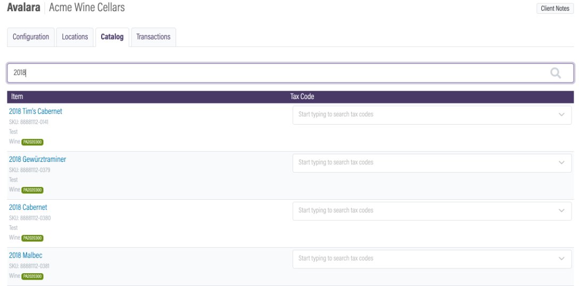Open the 2018 Malbec item link
Viewport: 579px width, 286px height.
tap(26, 255)
